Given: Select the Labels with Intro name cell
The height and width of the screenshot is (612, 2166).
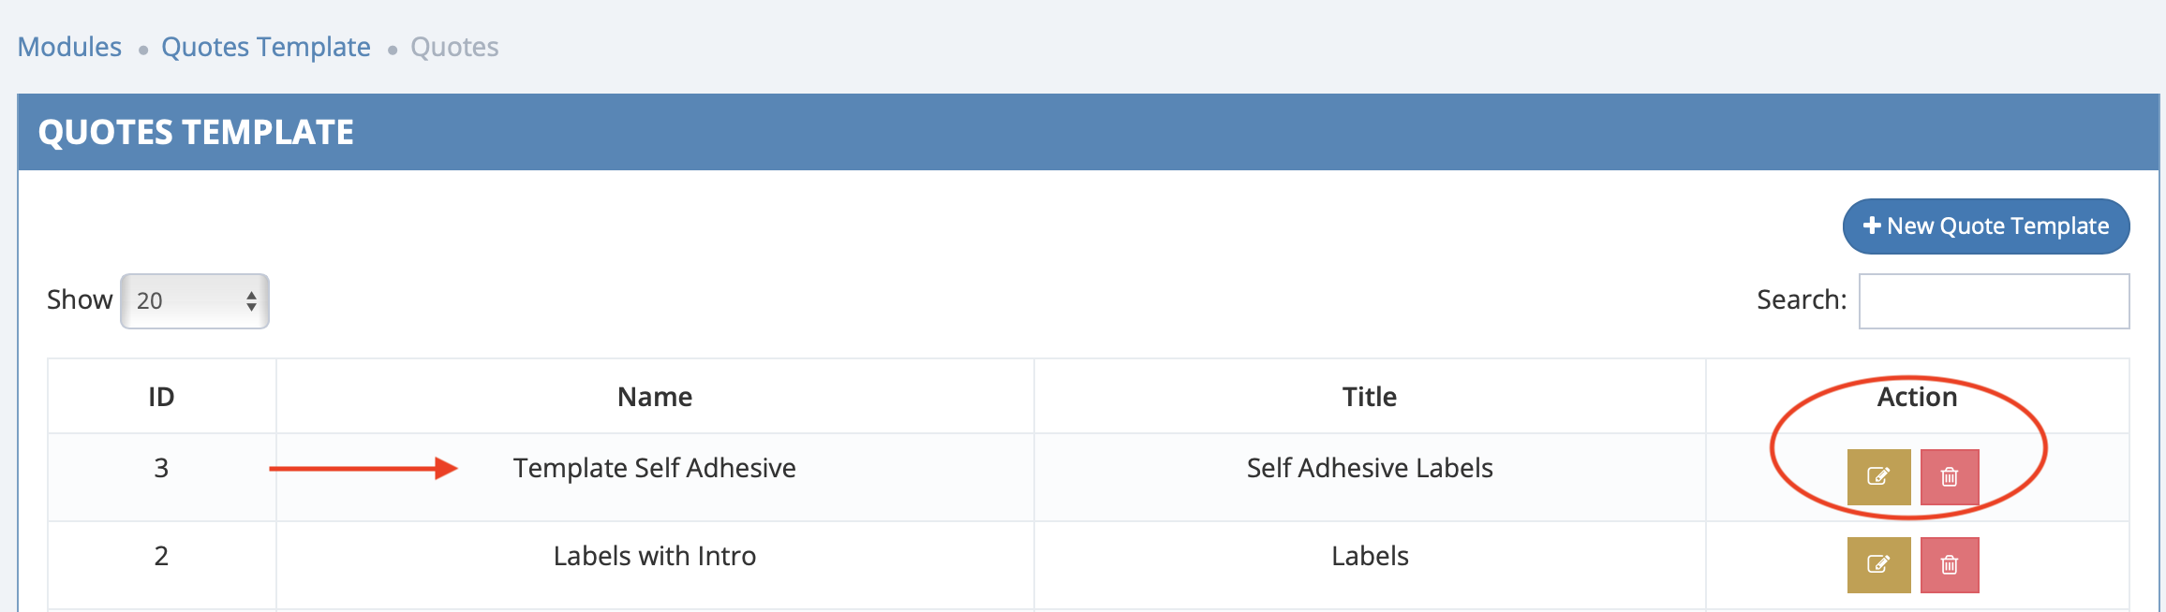Looking at the screenshot, I should (654, 556).
